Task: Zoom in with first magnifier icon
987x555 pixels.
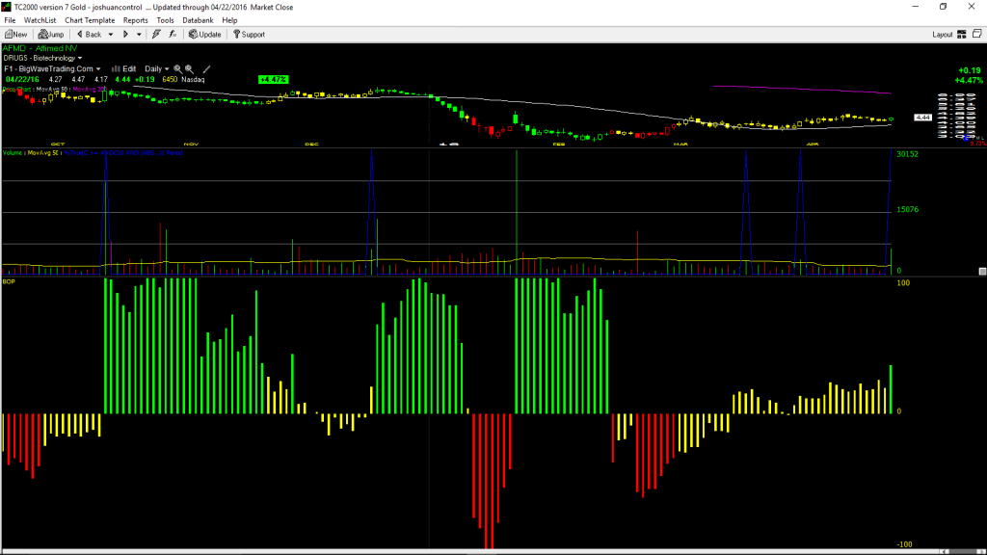Action: pos(177,69)
